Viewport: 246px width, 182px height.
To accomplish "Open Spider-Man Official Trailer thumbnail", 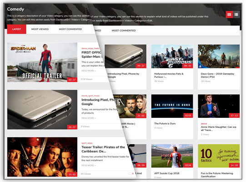I will pos(42,62).
